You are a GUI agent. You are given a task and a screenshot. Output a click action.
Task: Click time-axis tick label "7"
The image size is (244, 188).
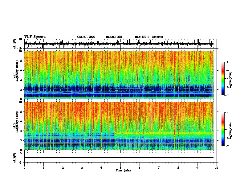click(159, 168)
